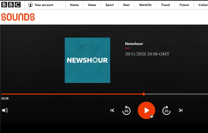
Task: Select the episode date 20/11/2020 20:06 GMT
Action: (147, 54)
